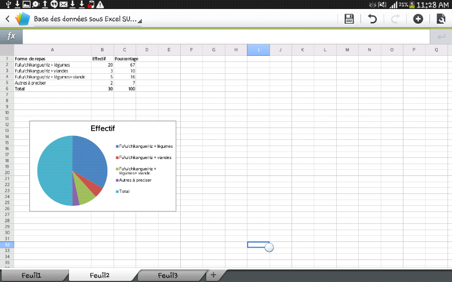Select the 'Effectif' header cell
Screen dimensions: 452x282
tap(102, 59)
